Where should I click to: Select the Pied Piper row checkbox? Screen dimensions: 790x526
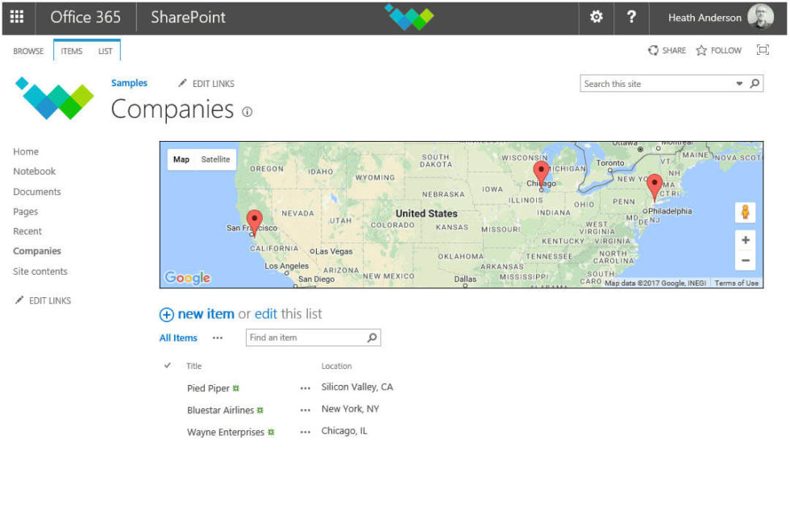167,387
